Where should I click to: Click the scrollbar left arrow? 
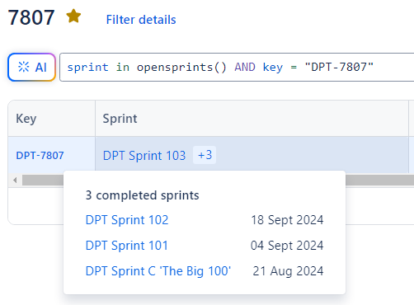[x=15, y=181]
